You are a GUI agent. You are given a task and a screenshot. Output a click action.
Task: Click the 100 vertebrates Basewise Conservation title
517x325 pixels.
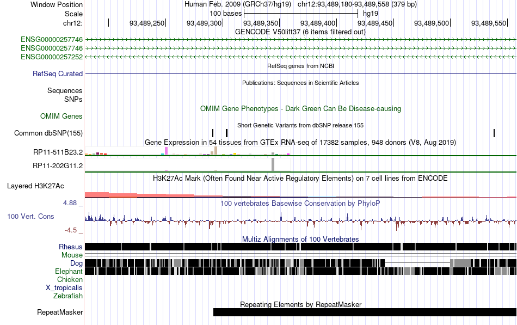click(300, 203)
